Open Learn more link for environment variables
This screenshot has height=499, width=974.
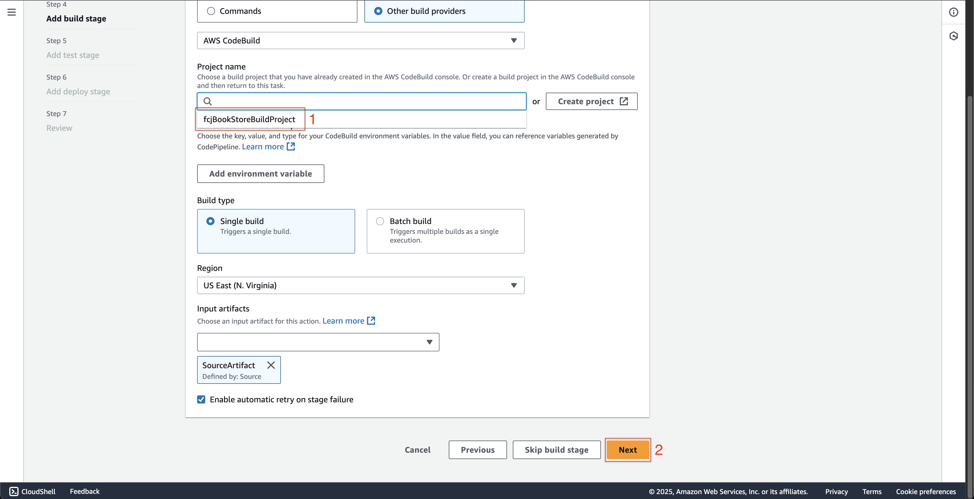click(263, 146)
